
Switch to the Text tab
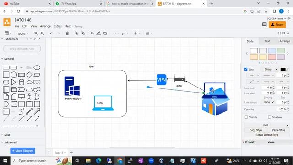tap(267, 41)
